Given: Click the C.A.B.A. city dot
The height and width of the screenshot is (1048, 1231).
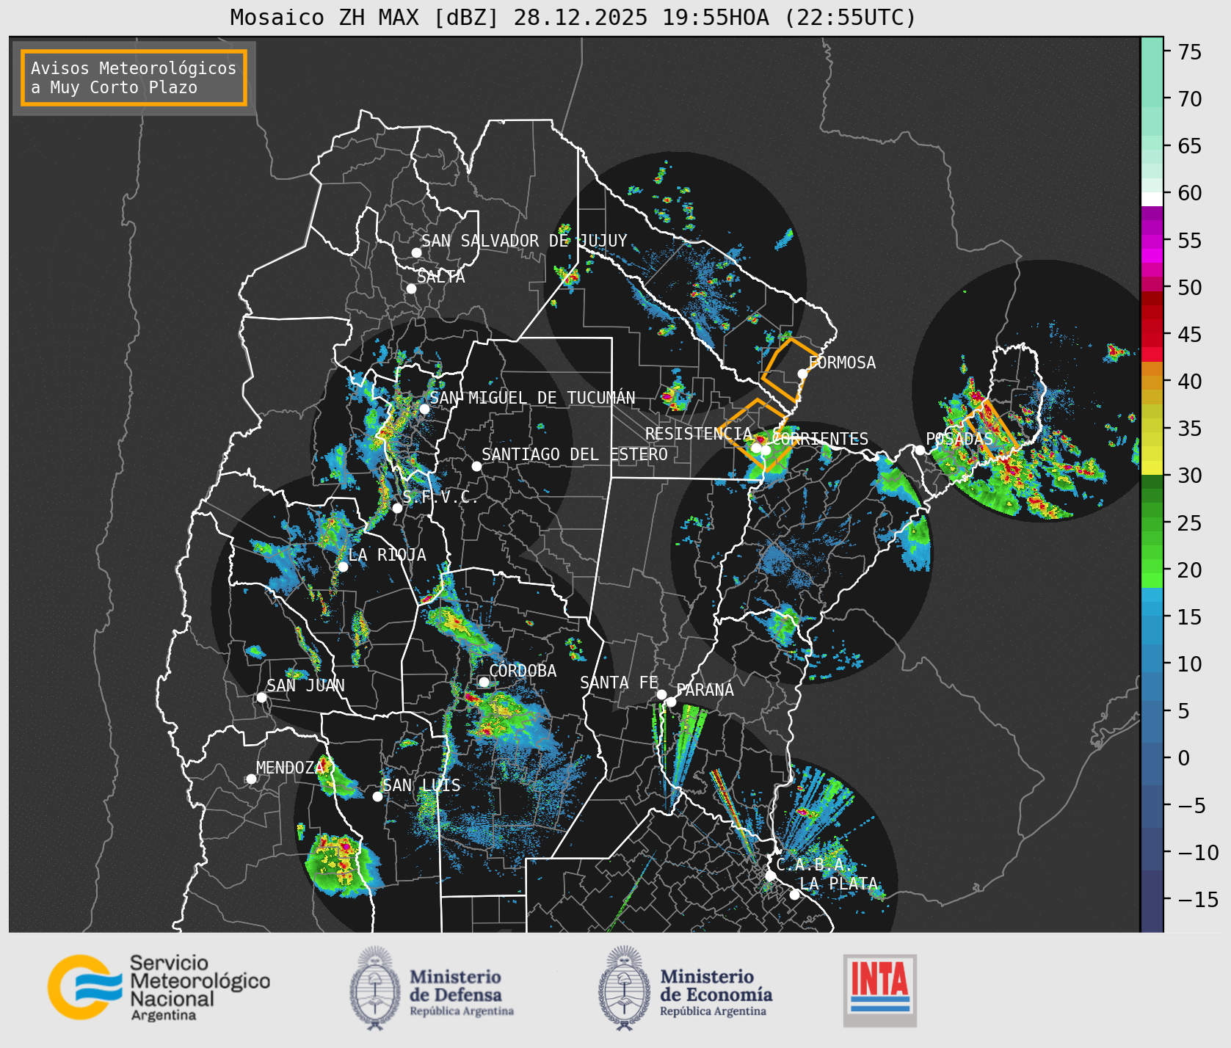Looking at the screenshot, I should pos(770,876).
